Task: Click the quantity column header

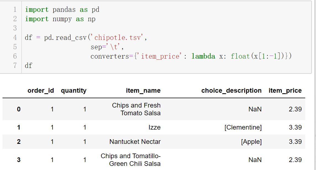Action: (x=73, y=91)
